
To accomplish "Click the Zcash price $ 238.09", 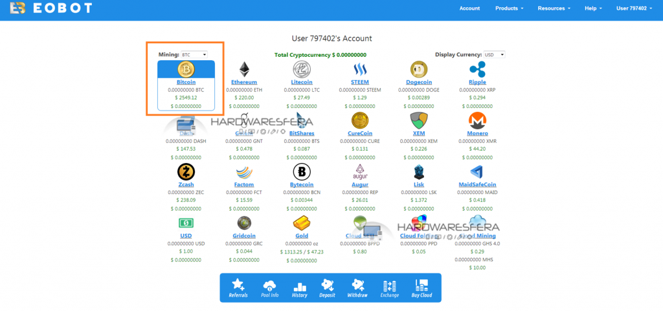I will click(186, 200).
